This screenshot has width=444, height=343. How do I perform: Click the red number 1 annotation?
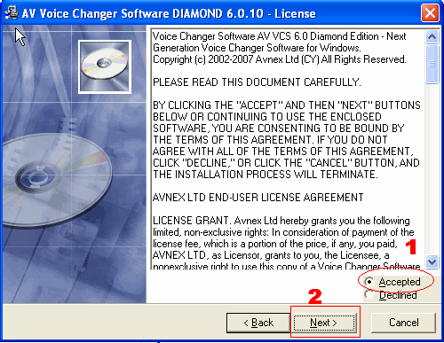coord(411,247)
